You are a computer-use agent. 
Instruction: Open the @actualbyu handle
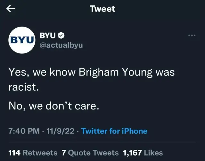(61, 45)
